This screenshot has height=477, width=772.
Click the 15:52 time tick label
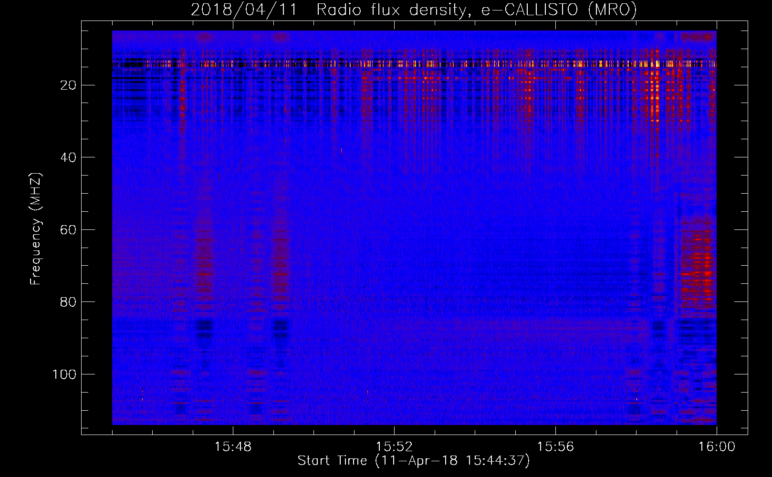(394, 447)
